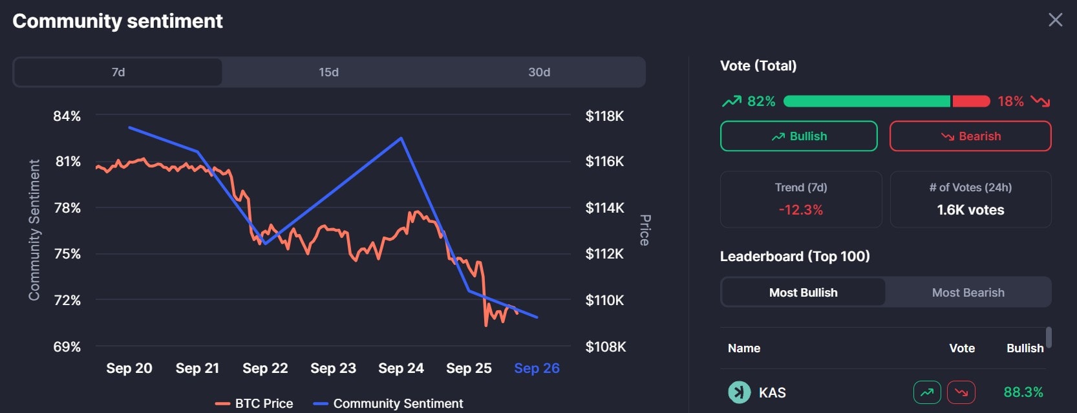The image size is (1077, 413).
Task: Select the Most Bullish leaderboard tab
Action: [802, 292]
